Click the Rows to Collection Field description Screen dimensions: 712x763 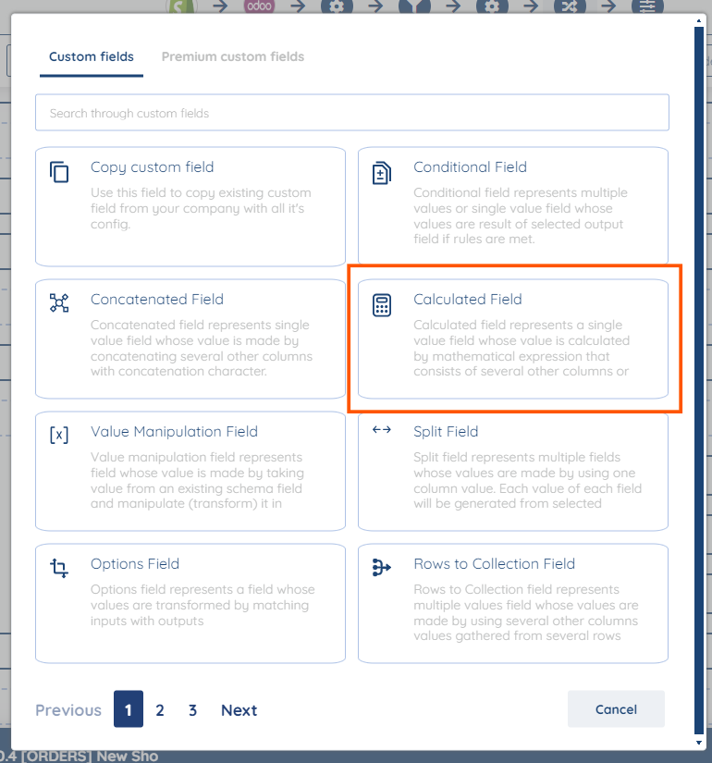pyautogui.click(x=525, y=612)
